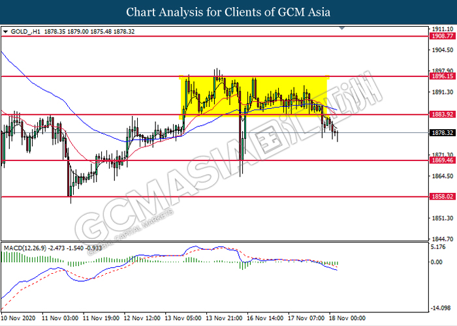The image size is (457, 326).
Task: Select the 1869.46 price level label
Action: pyautogui.click(x=443, y=160)
